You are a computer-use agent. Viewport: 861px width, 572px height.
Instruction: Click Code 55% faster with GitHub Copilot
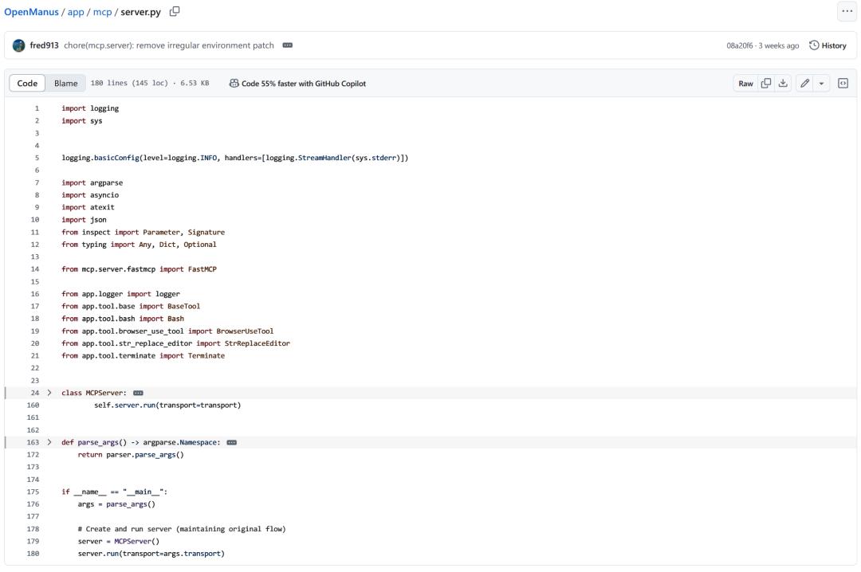pos(304,84)
